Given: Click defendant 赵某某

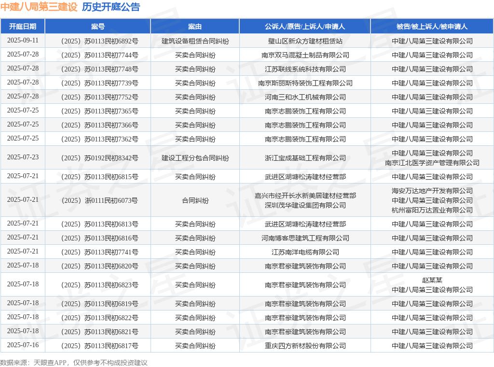Looking at the screenshot, I should 432,280.
